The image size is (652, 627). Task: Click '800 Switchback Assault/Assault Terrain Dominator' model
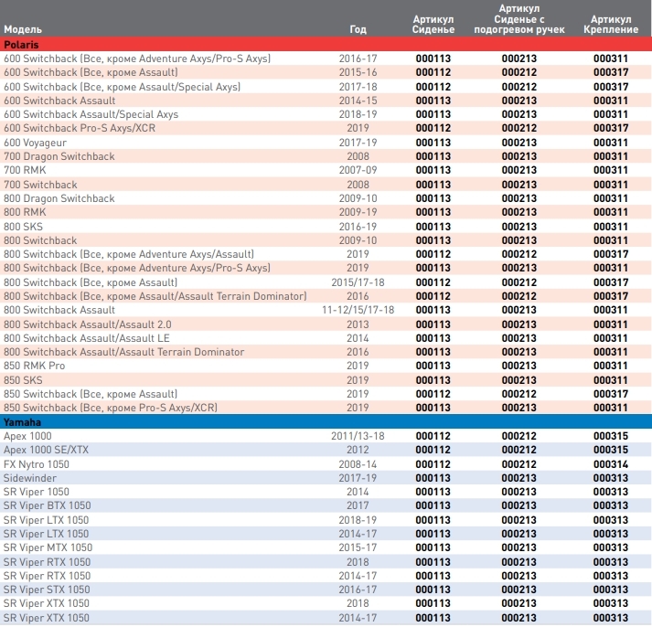[x=124, y=352]
